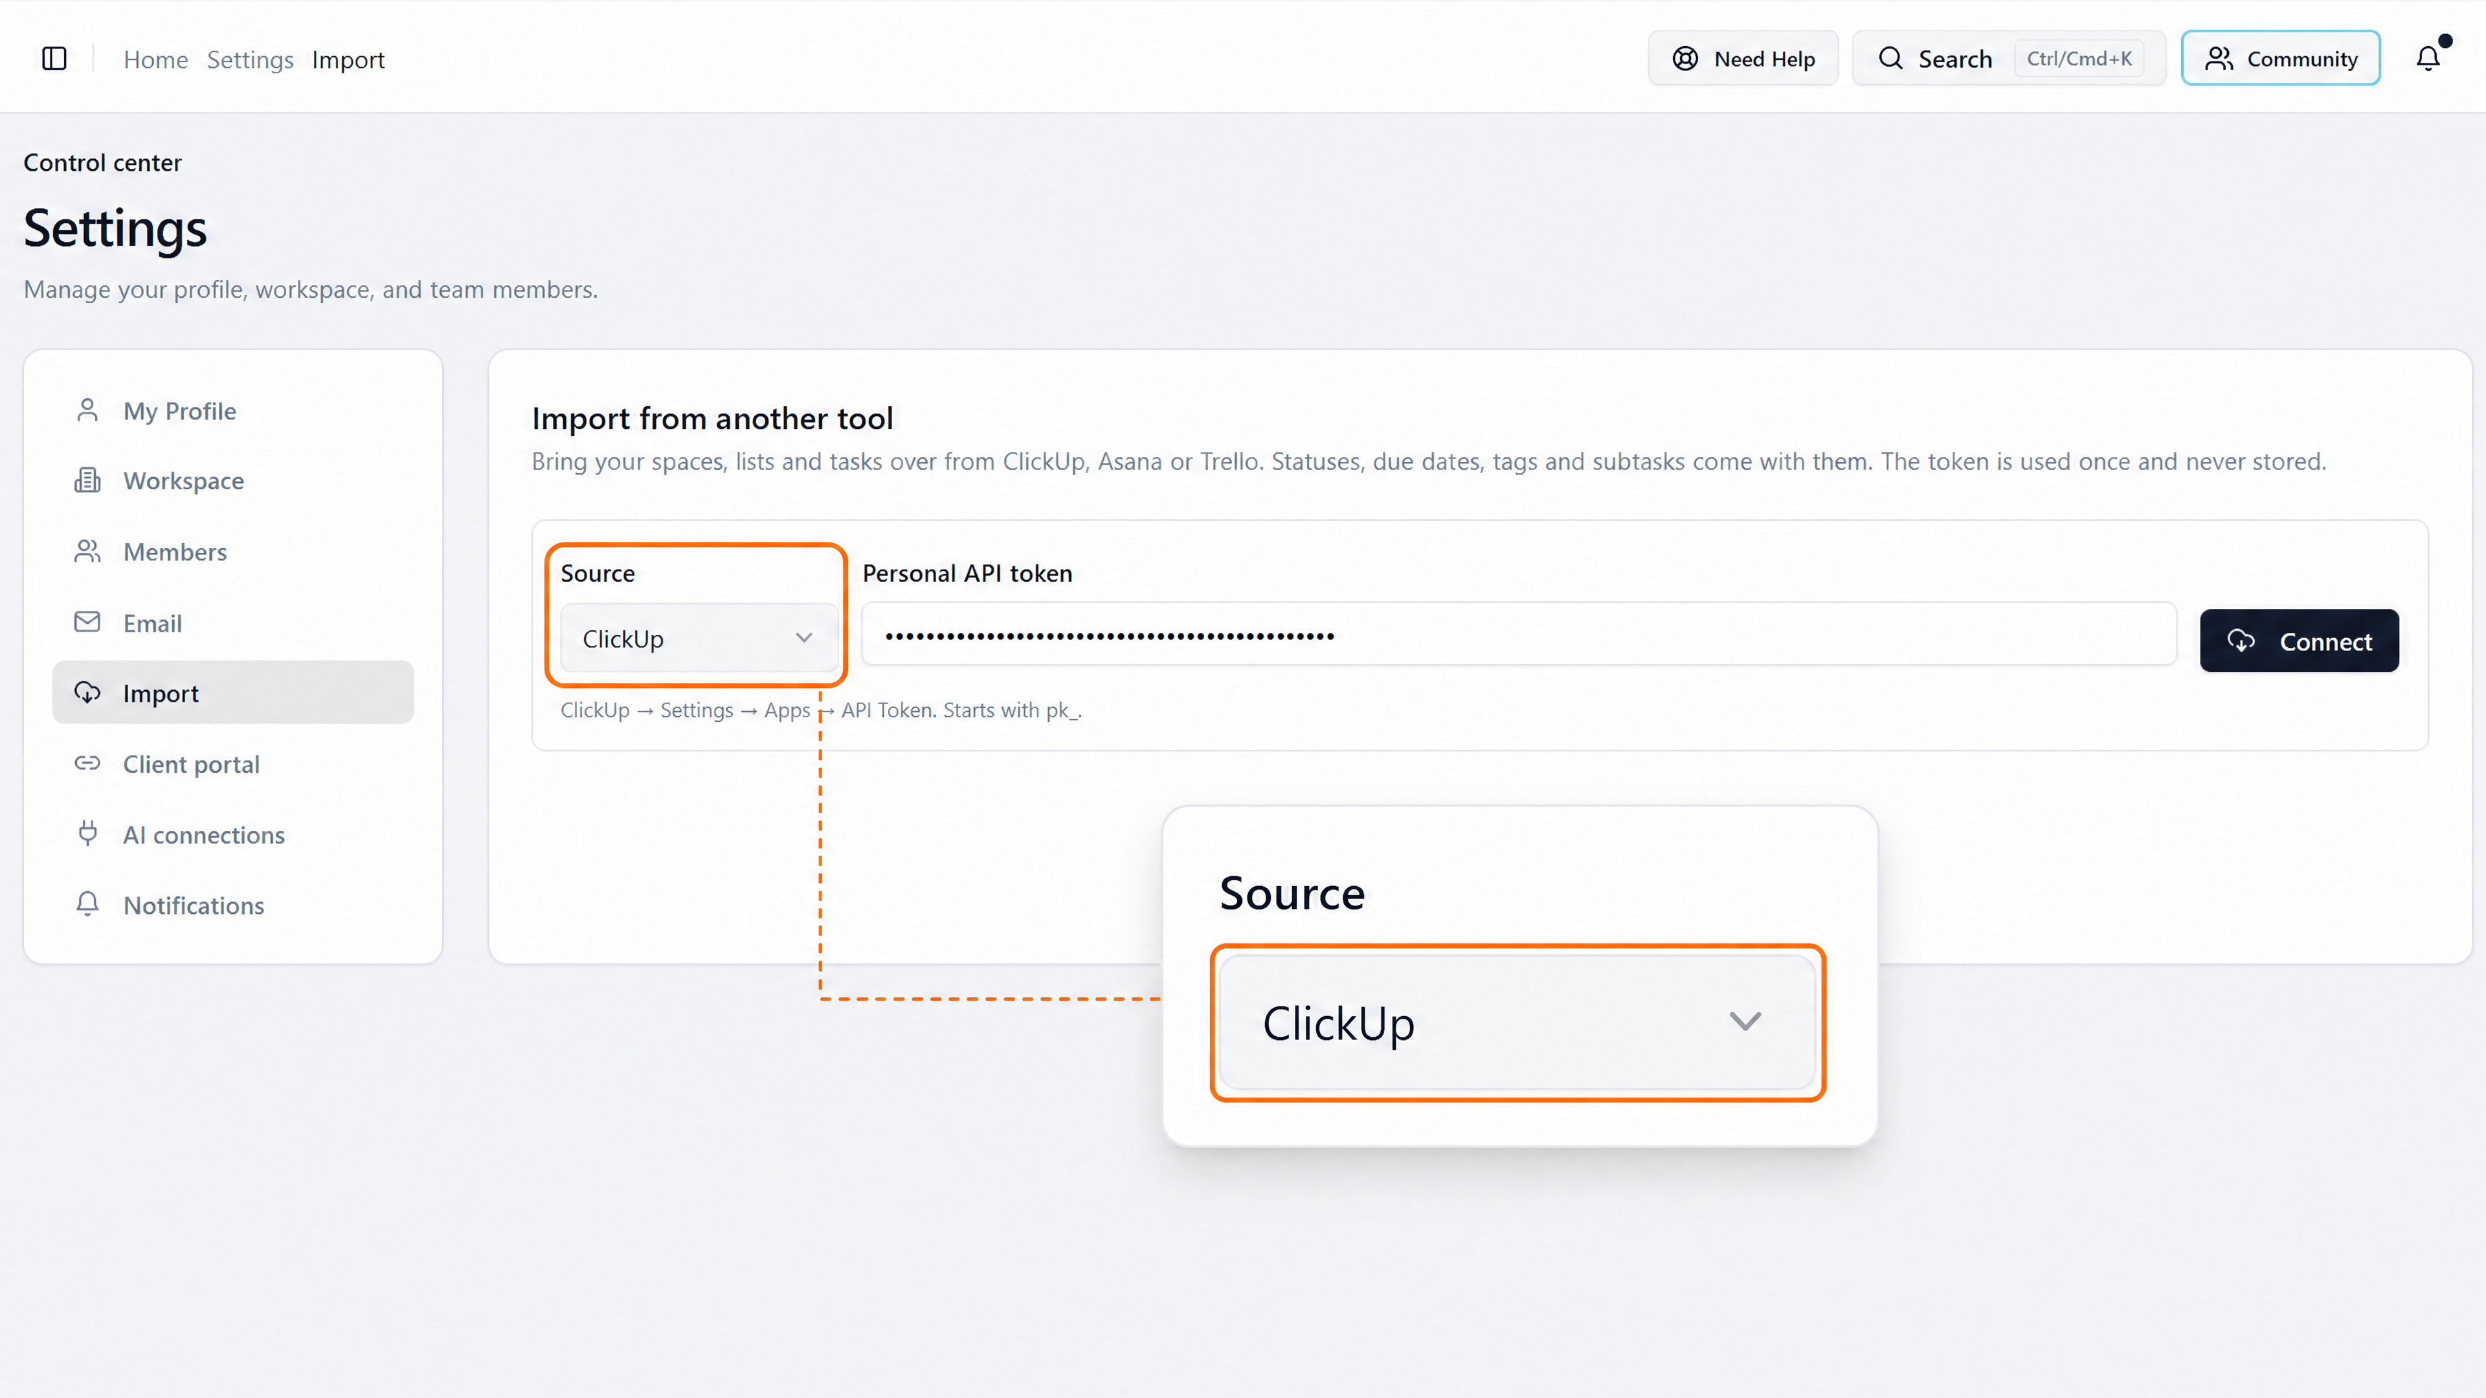Click the Search box with Ctrl/Cmd+K
This screenshot has width=2486, height=1398.
coord(2008,59)
